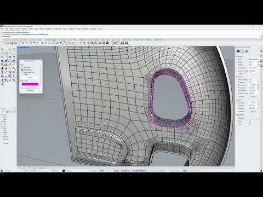The height and width of the screenshot is (197, 263).
Task: Click the magenta edge color swatch
Action: click(x=30, y=84)
